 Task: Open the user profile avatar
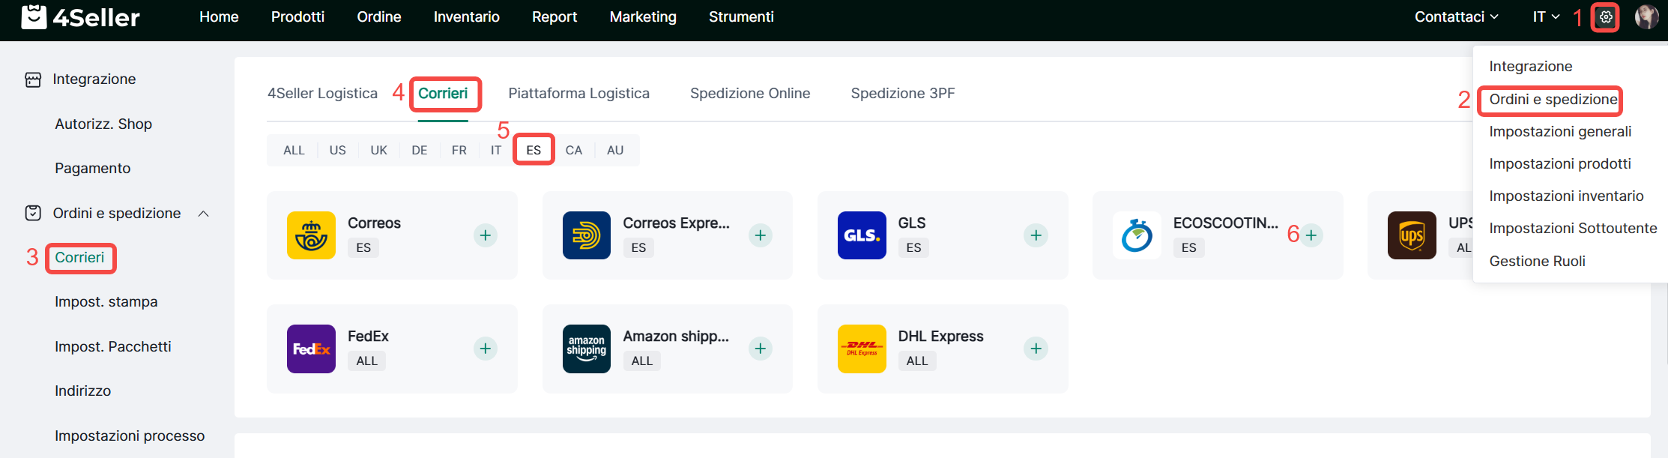click(x=1646, y=17)
